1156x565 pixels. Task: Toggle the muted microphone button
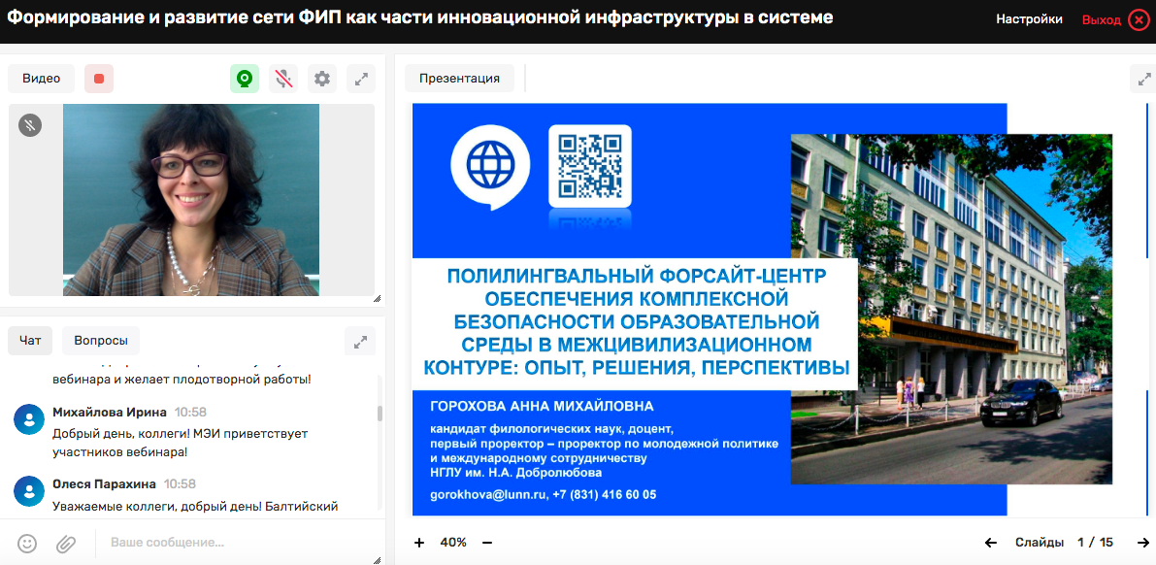click(283, 79)
